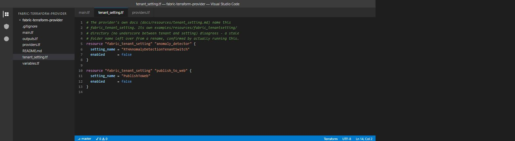Switch to the providers.tf tab
515x141 pixels.
(141, 12)
